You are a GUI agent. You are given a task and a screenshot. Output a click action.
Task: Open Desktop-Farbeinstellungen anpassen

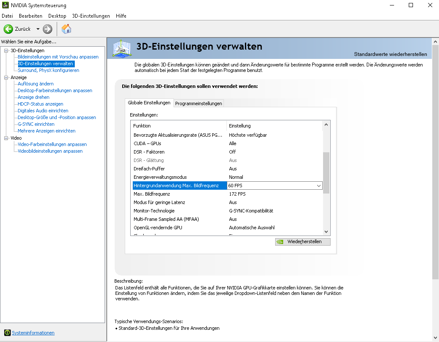coord(55,90)
